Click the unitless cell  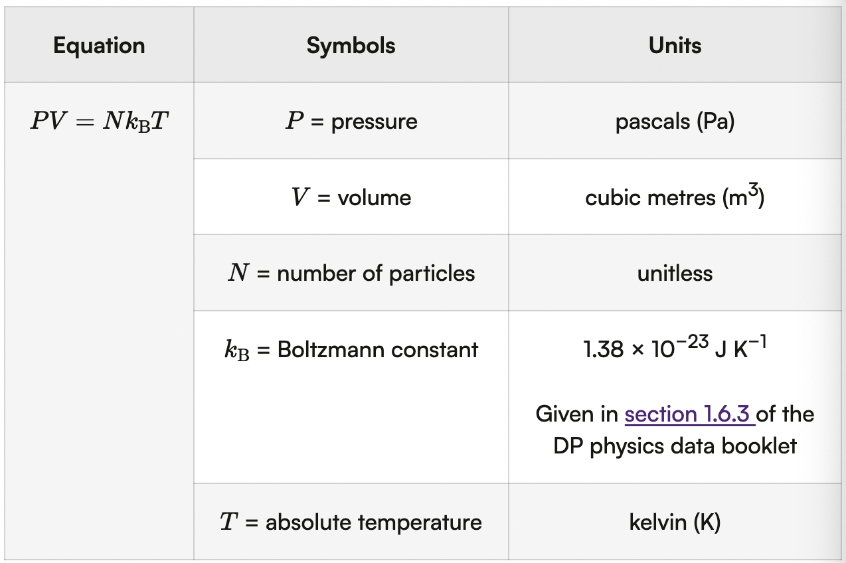point(675,274)
